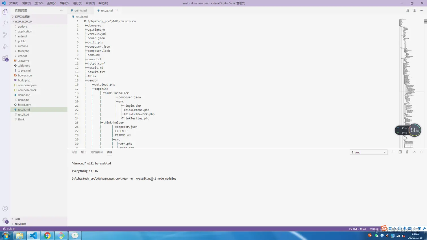This screenshot has height=240, width=427.
Task: Open the Manage gear settings icon
Action: click(5, 221)
